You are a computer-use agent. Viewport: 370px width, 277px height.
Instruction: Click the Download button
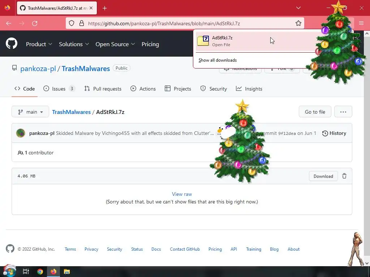(x=323, y=176)
